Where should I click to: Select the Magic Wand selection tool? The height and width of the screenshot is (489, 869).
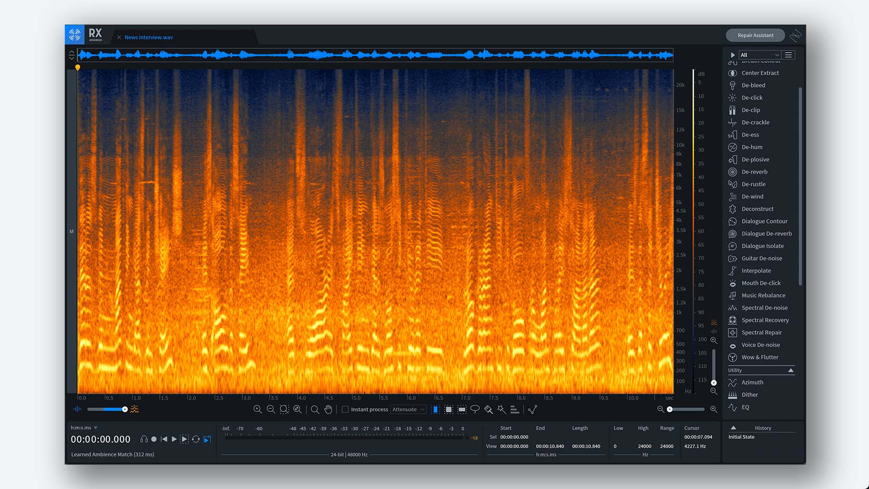pyautogui.click(x=502, y=409)
